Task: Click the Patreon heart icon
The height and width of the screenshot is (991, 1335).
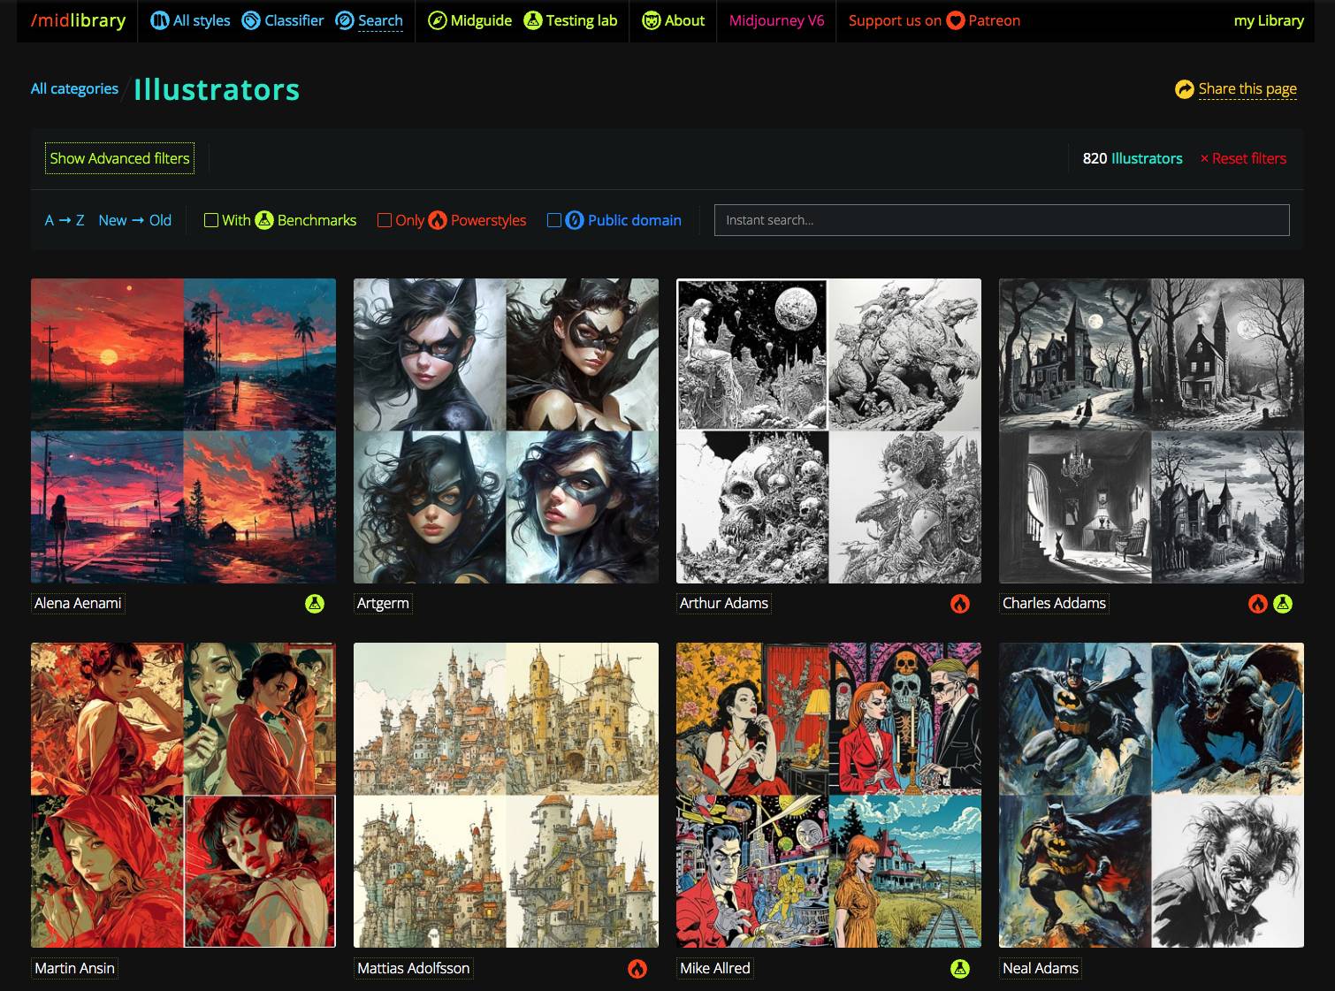Action: (x=955, y=20)
